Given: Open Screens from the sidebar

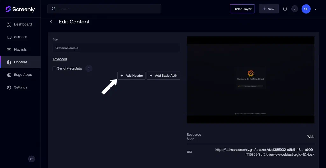Looking at the screenshot, I should coord(20,37).
